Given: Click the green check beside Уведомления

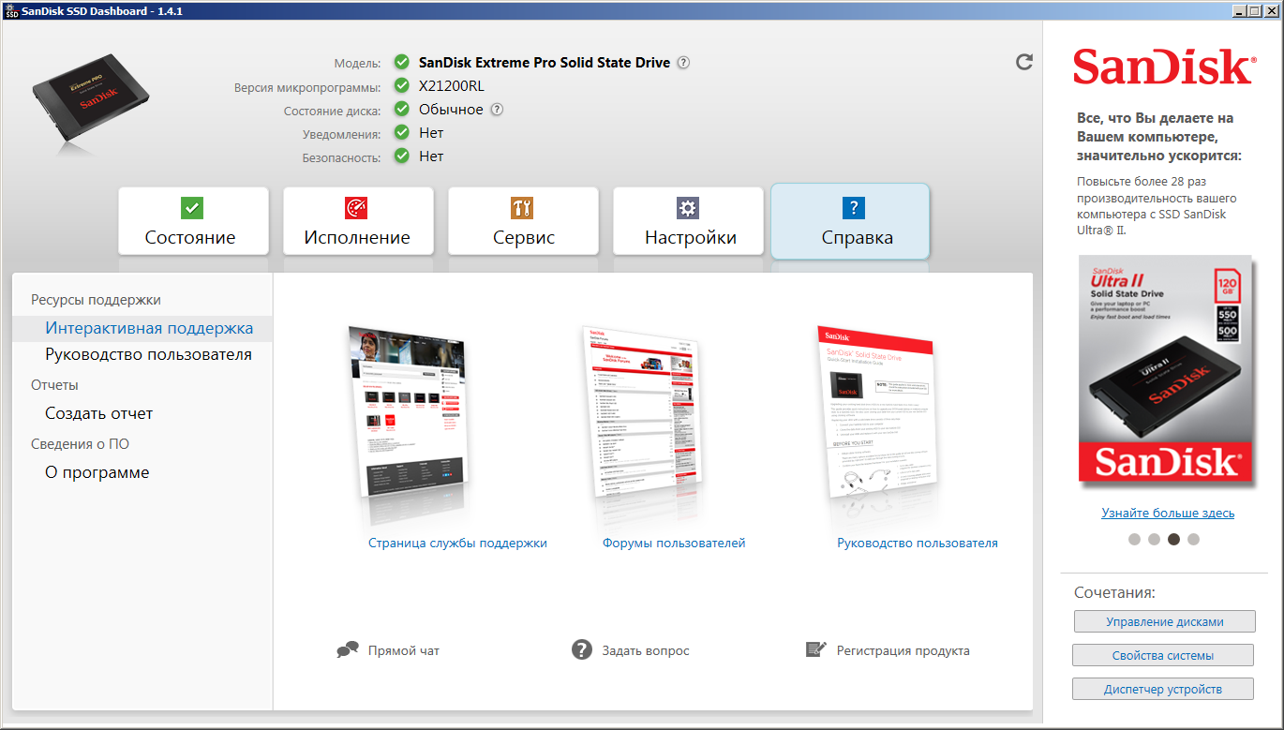Looking at the screenshot, I should [x=402, y=133].
